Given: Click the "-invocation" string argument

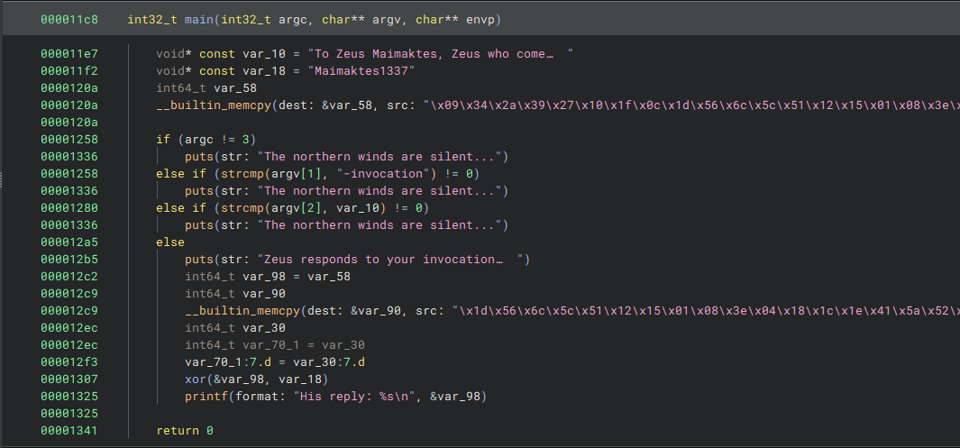Looking at the screenshot, I should [x=386, y=173].
